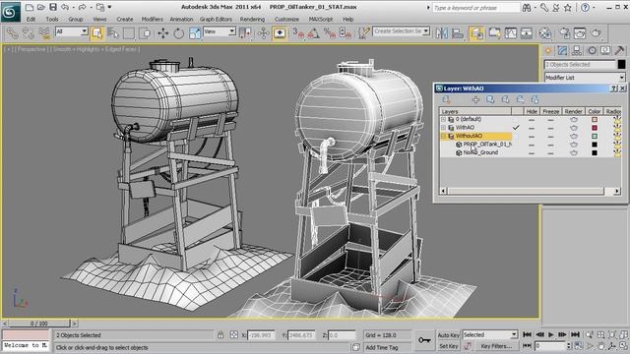The image size is (630, 354).
Task: Click the Save File icon
Action: point(53,7)
